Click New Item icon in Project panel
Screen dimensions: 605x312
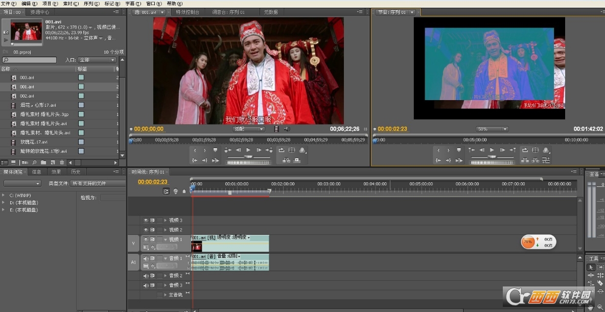[53, 162]
